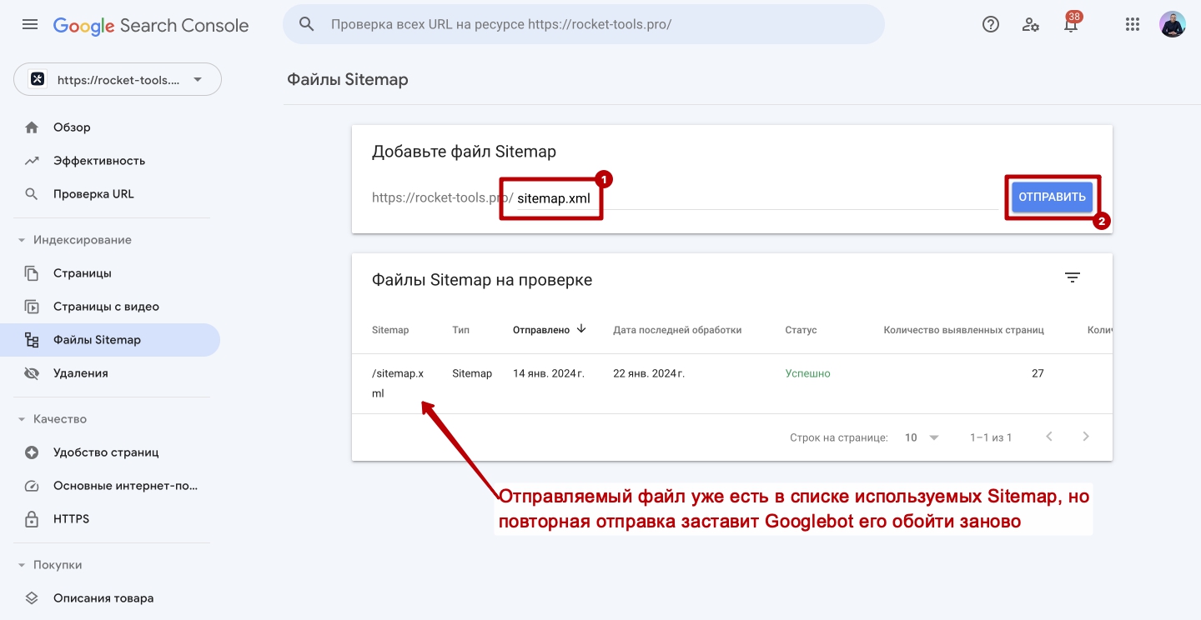1201x620 pixels.
Task: Sort by Отправлено column header
Action: click(x=541, y=330)
